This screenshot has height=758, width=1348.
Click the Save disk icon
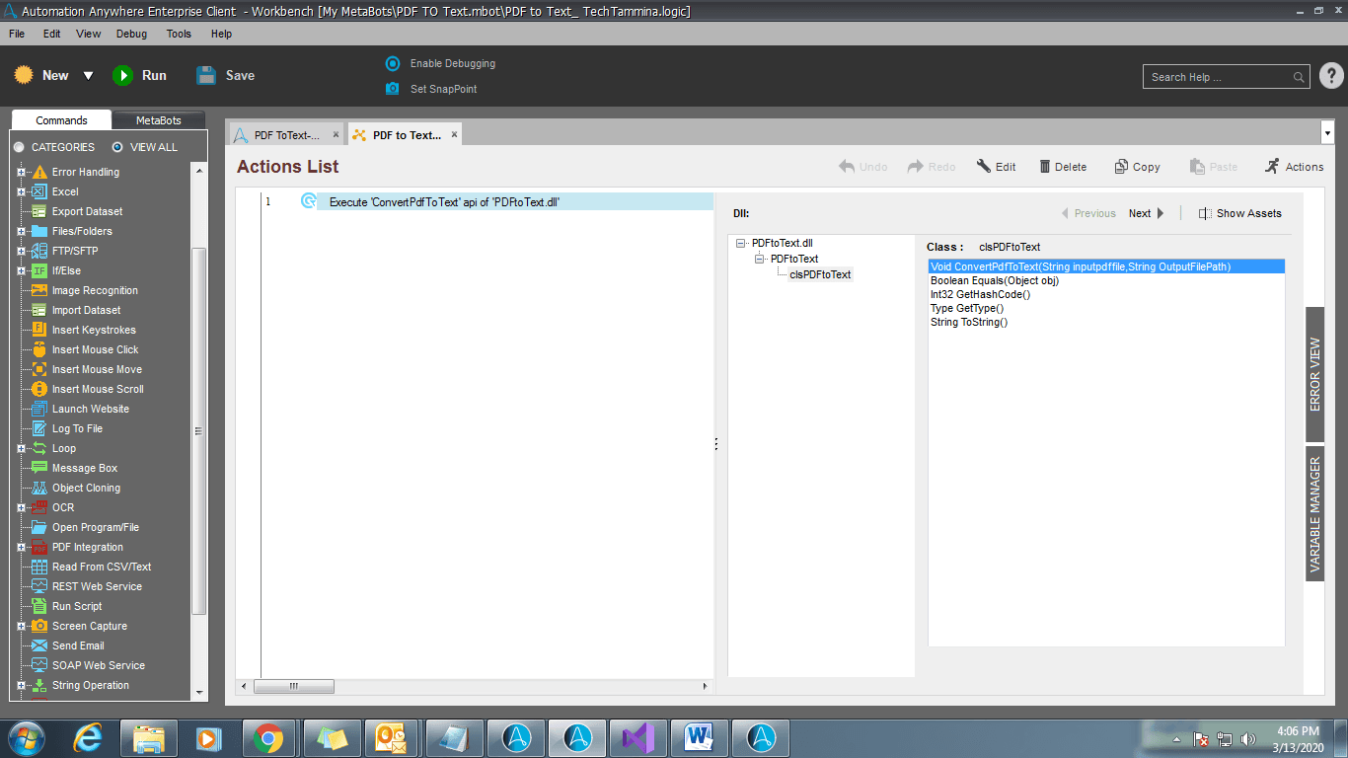point(206,75)
